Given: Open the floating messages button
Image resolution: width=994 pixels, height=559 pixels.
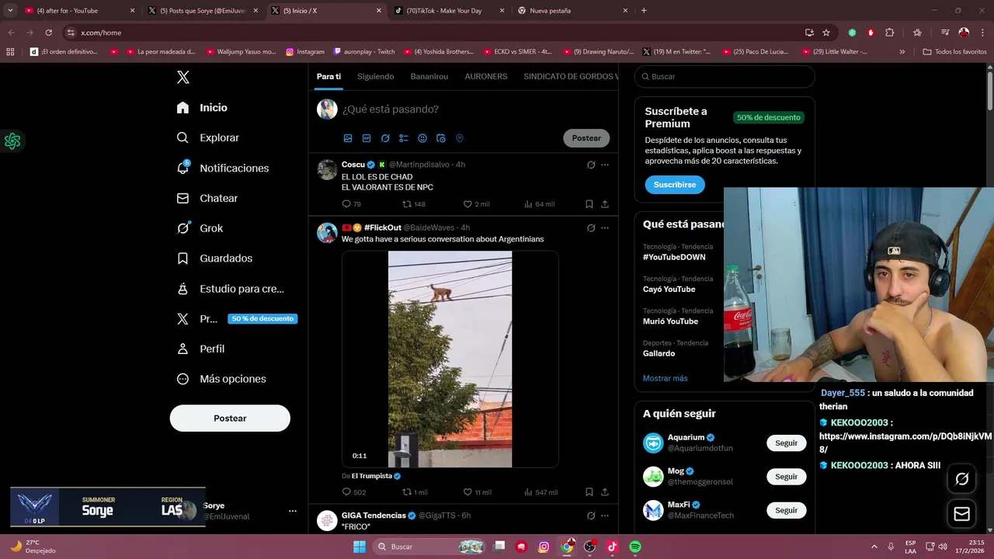Looking at the screenshot, I should click(x=961, y=514).
